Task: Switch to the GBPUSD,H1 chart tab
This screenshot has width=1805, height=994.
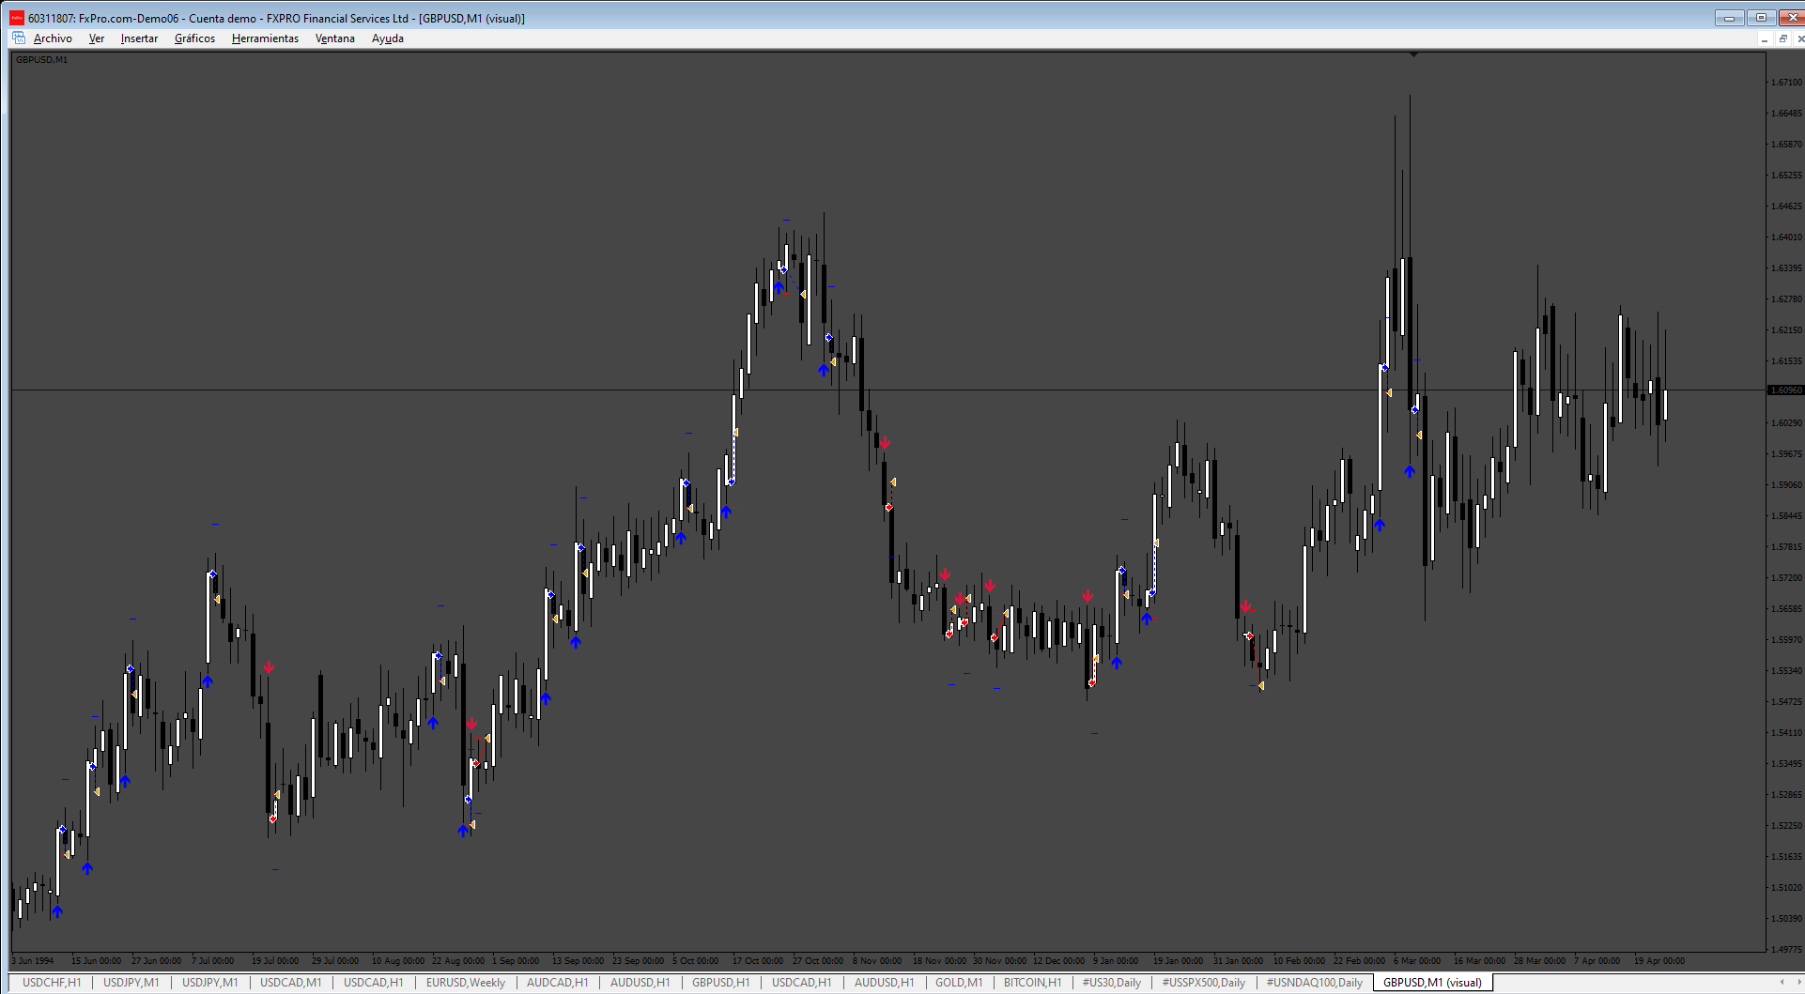Action: [720, 983]
